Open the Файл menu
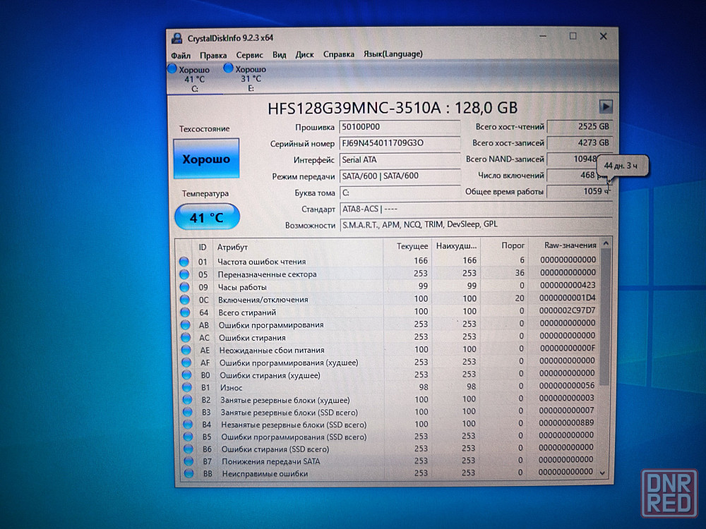 coord(181,55)
